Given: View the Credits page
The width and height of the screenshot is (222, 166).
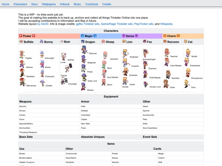Looking at the screenshot, I should tap(106, 4).
